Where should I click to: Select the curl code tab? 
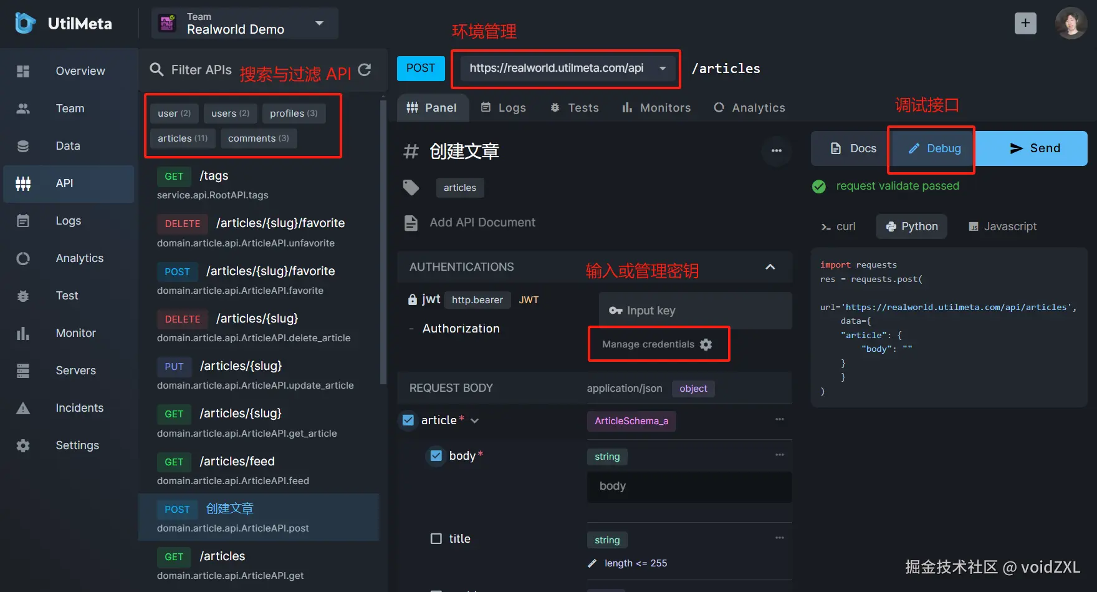[x=838, y=226]
